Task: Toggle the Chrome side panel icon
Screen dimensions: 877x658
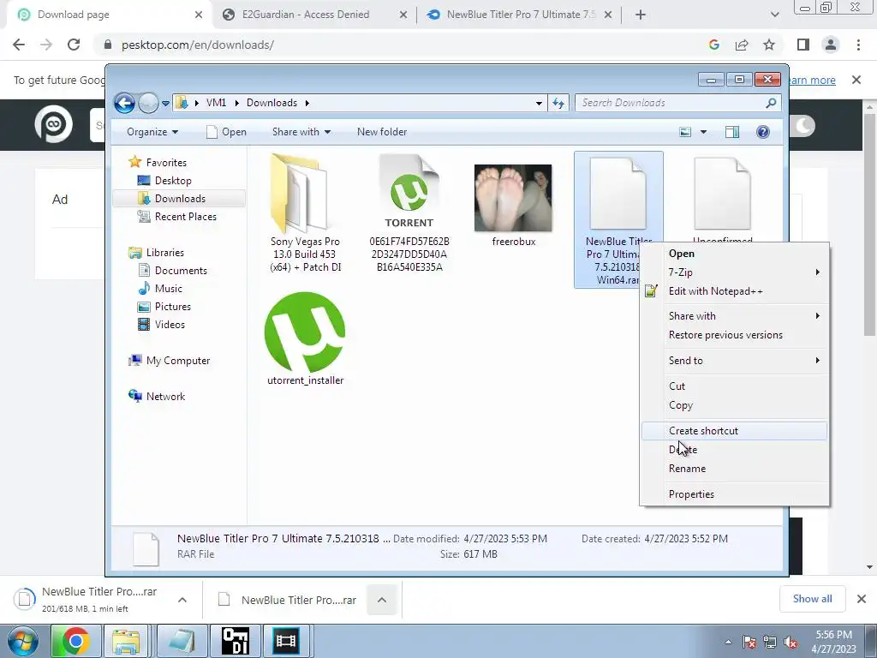Action: tap(803, 45)
